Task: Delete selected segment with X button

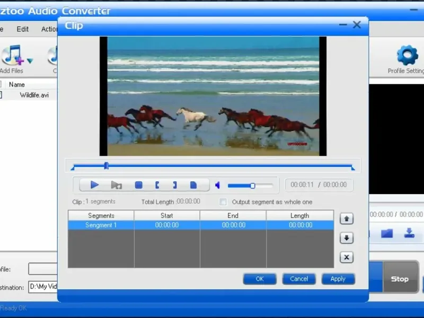Action: (347, 257)
